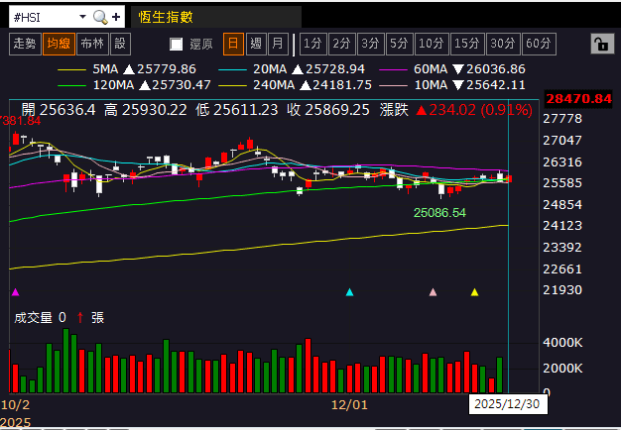The height and width of the screenshot is (430, 621).
Task: Click the pink triangle marker
Action: click(x=434, y=292)
